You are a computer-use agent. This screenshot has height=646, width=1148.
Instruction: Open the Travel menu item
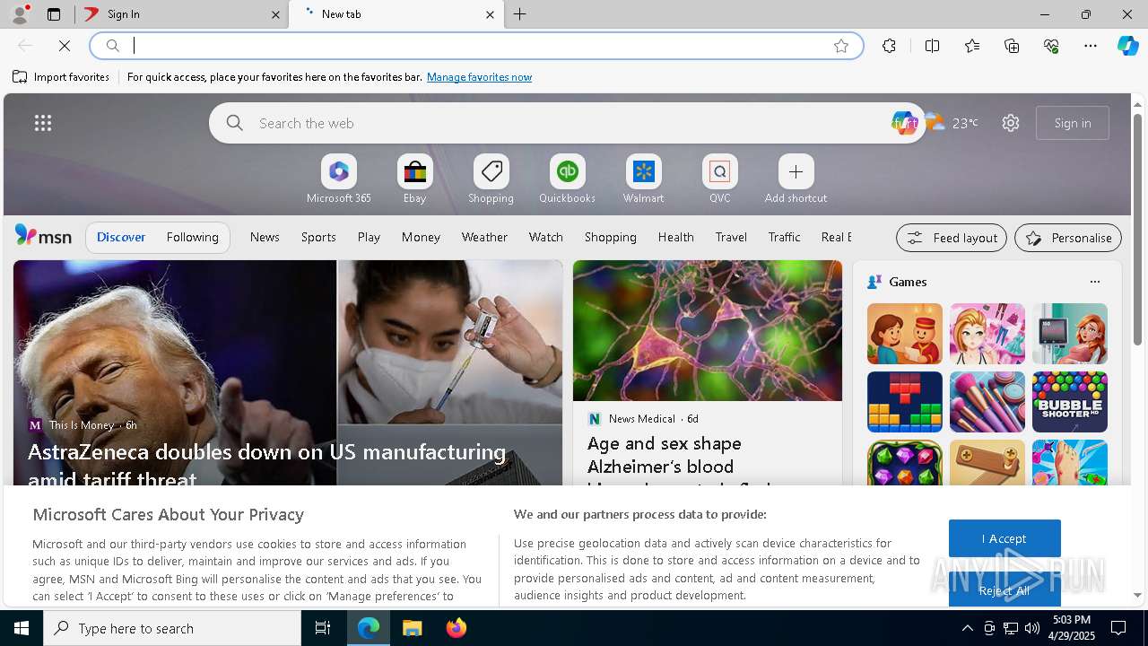[x=731, y=237]
